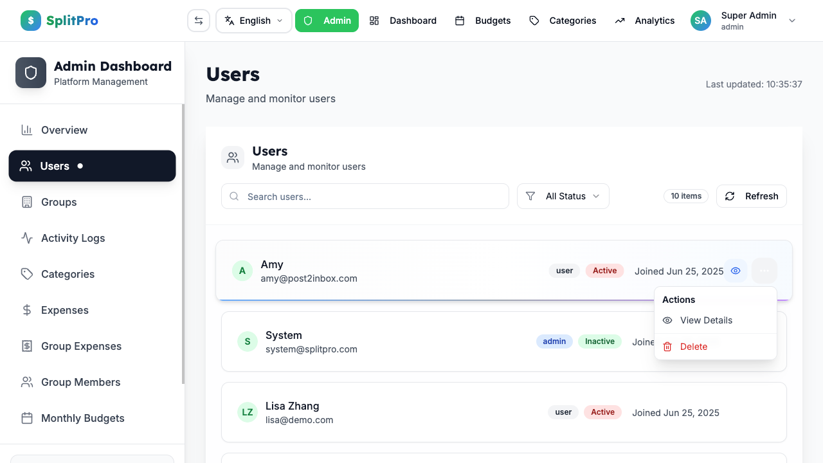Select Delete from the Actions menu
The image size is (823, 463).
(694, 347)
